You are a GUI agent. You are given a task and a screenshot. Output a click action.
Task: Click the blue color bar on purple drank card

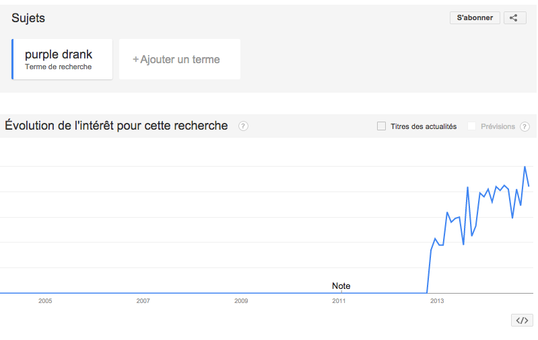click(x=13, y=59)
